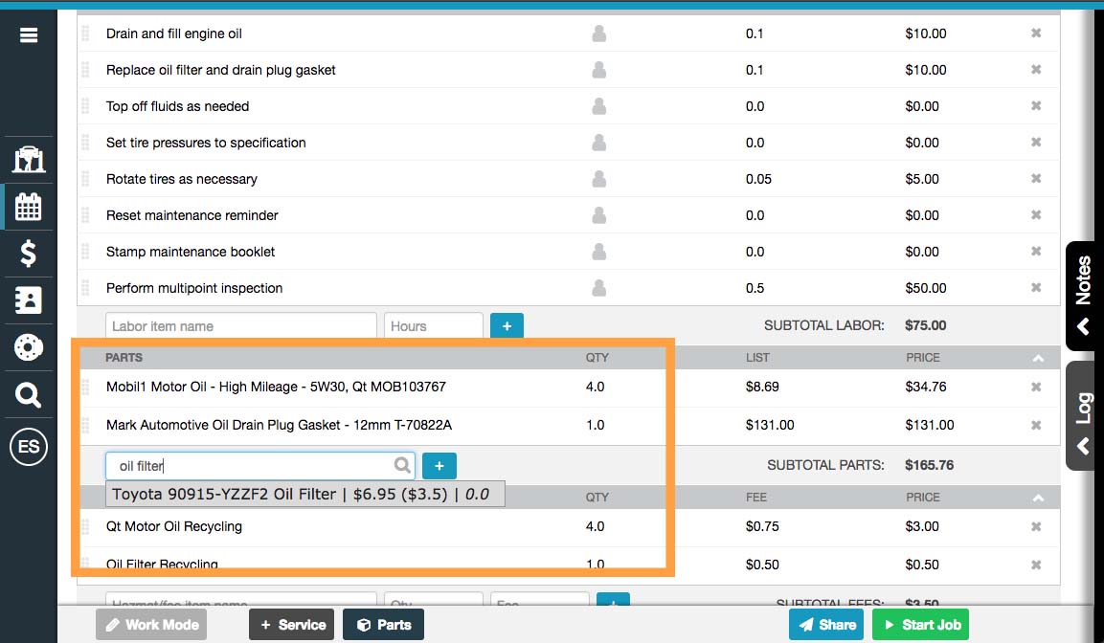Remove the Mobil1 Motor Oil line item

pyautogui.click(x=1035, y=387)
